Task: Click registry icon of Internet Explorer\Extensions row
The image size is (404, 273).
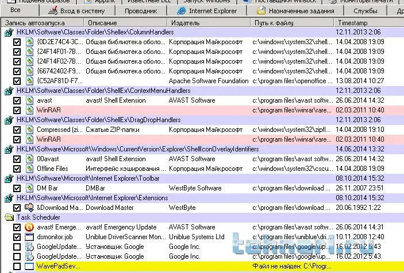Action: 9,198
